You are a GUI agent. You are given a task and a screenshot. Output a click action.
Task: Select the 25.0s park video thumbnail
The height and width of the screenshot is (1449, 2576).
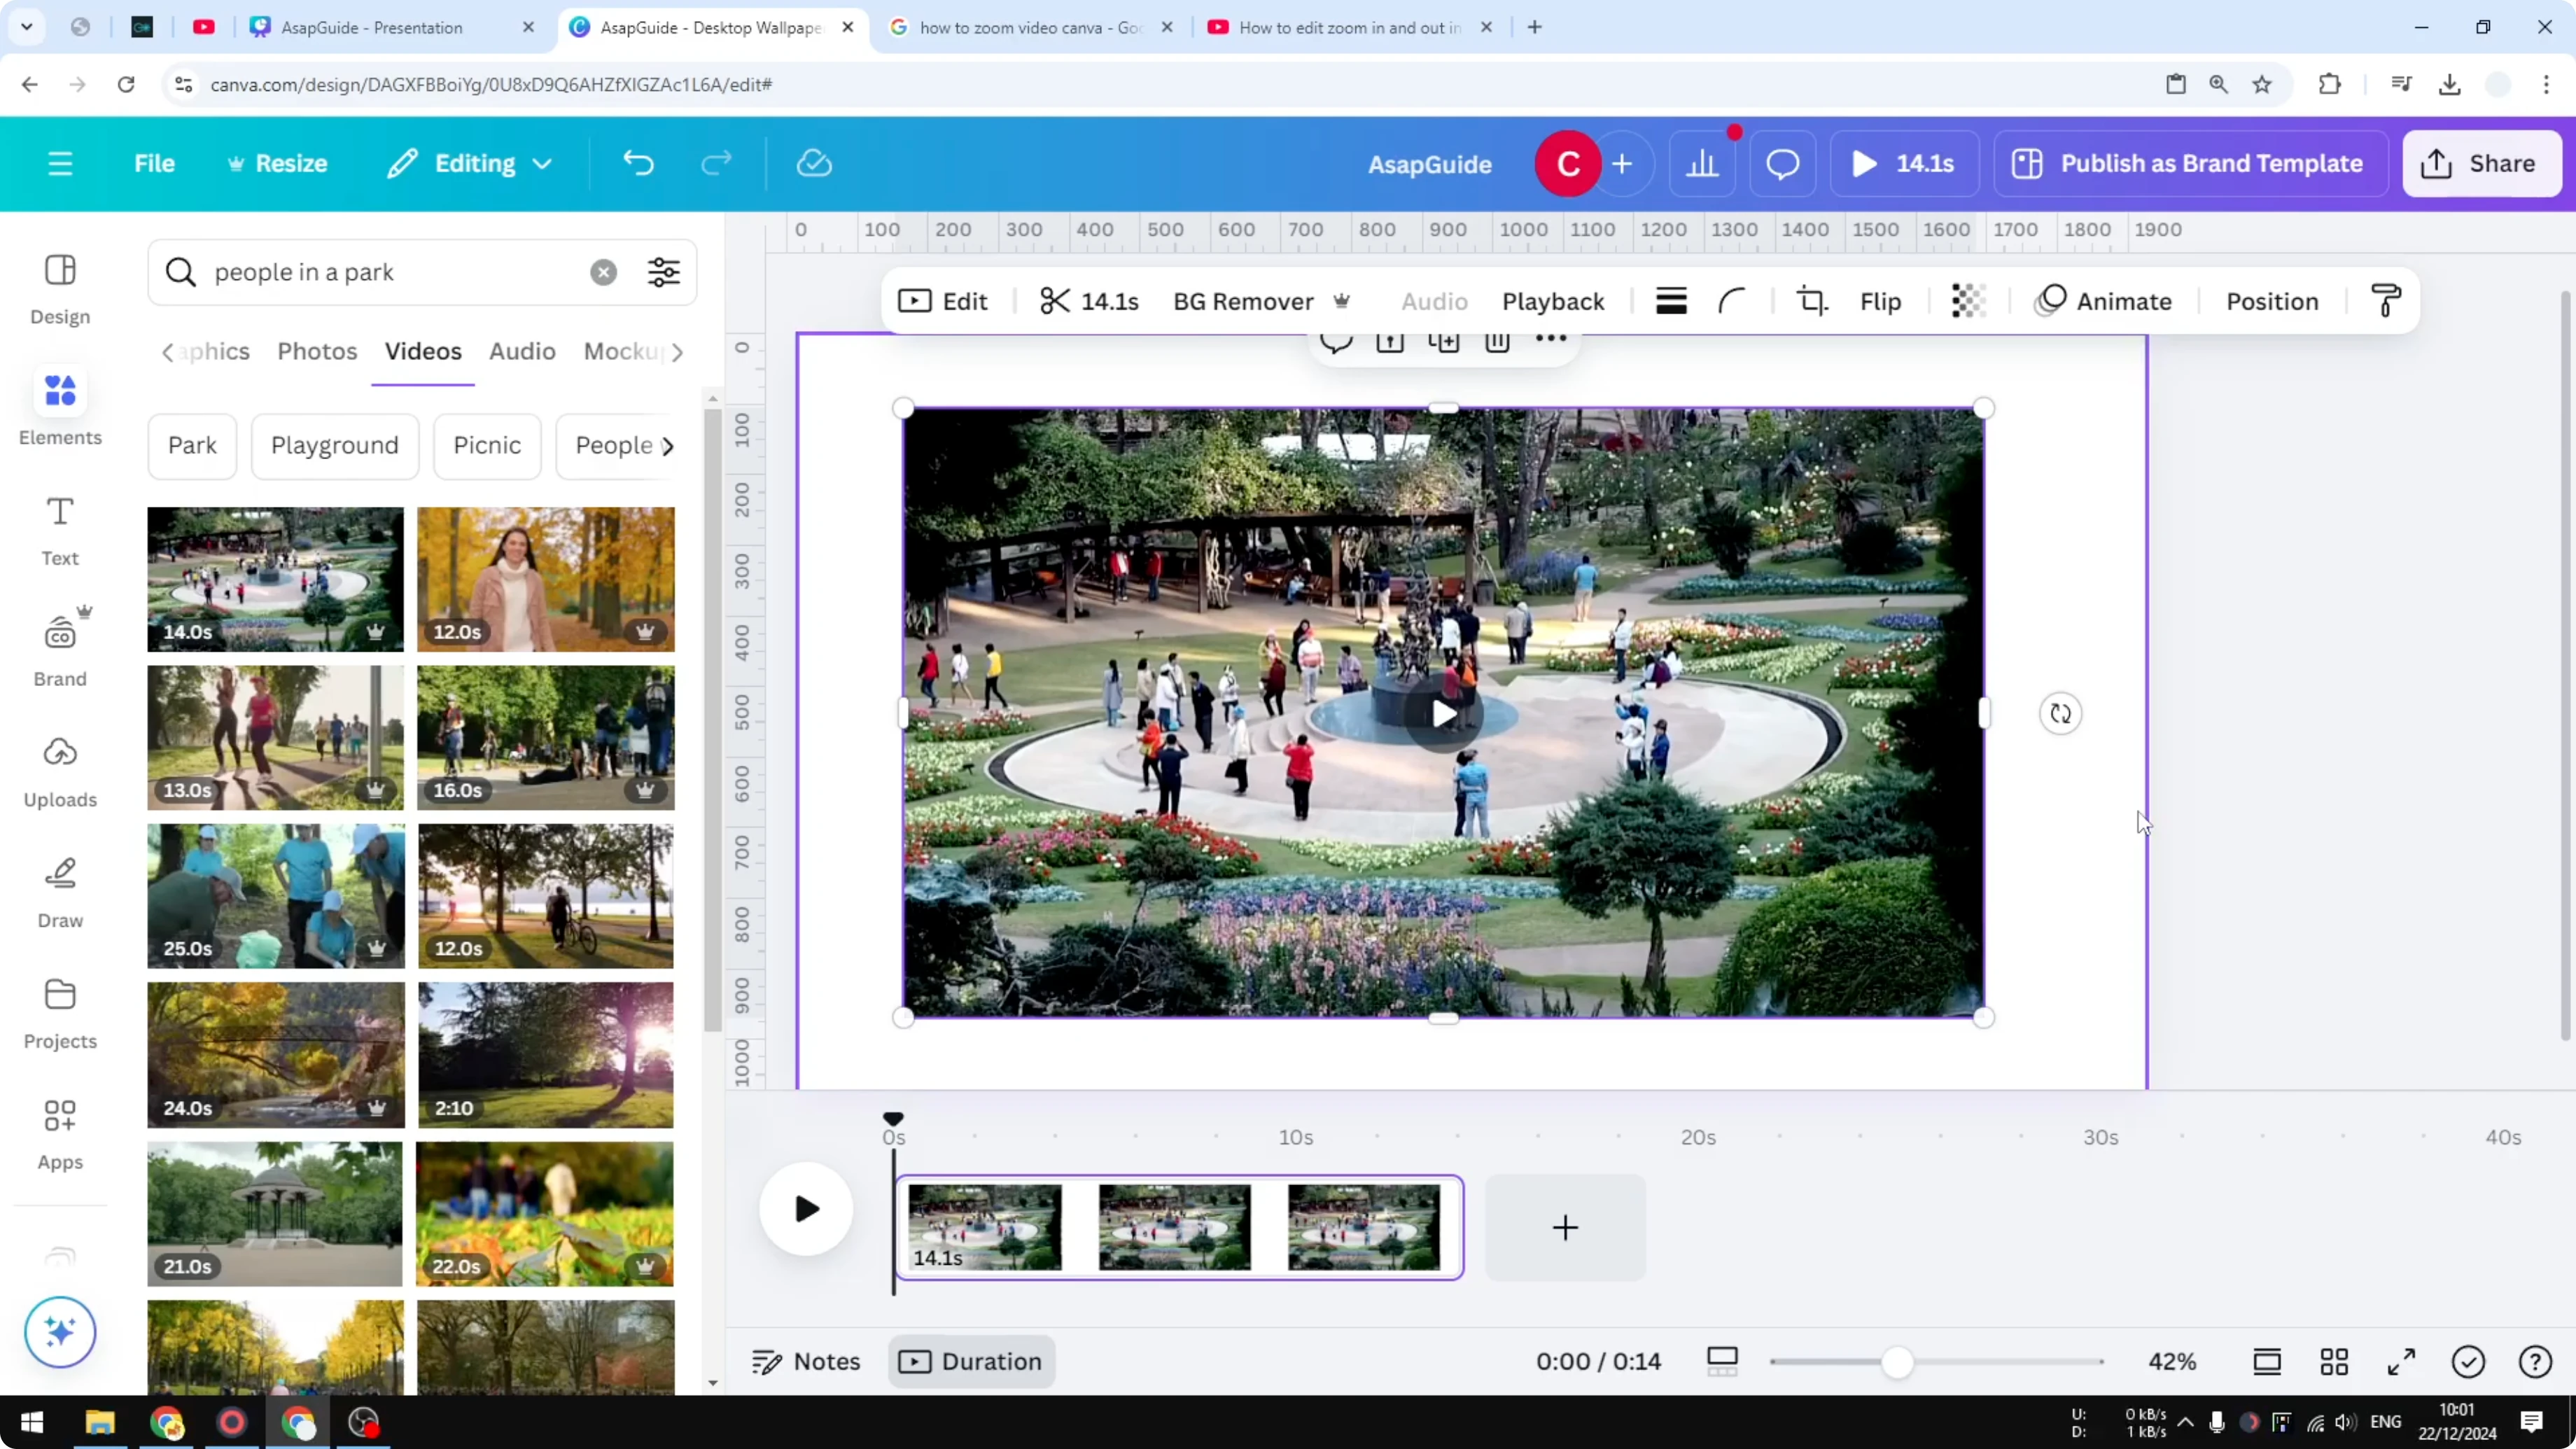pos(275,896)
